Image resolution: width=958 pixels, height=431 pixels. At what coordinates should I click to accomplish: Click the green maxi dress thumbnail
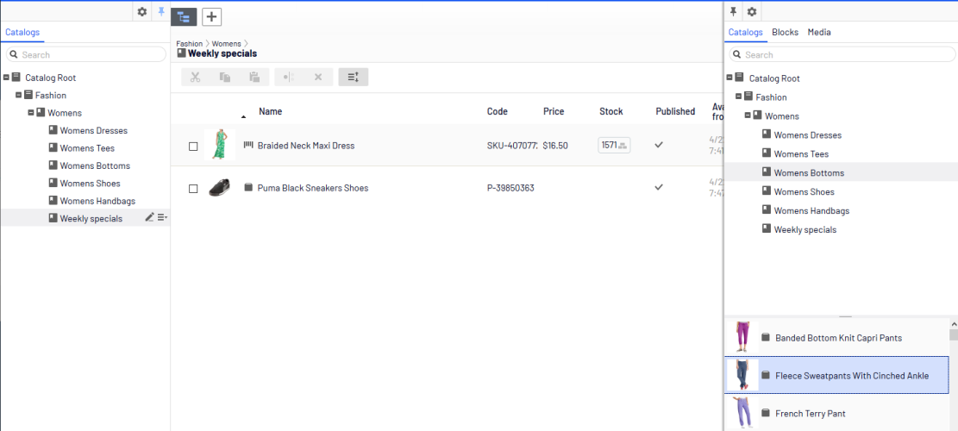coord(220,145)
